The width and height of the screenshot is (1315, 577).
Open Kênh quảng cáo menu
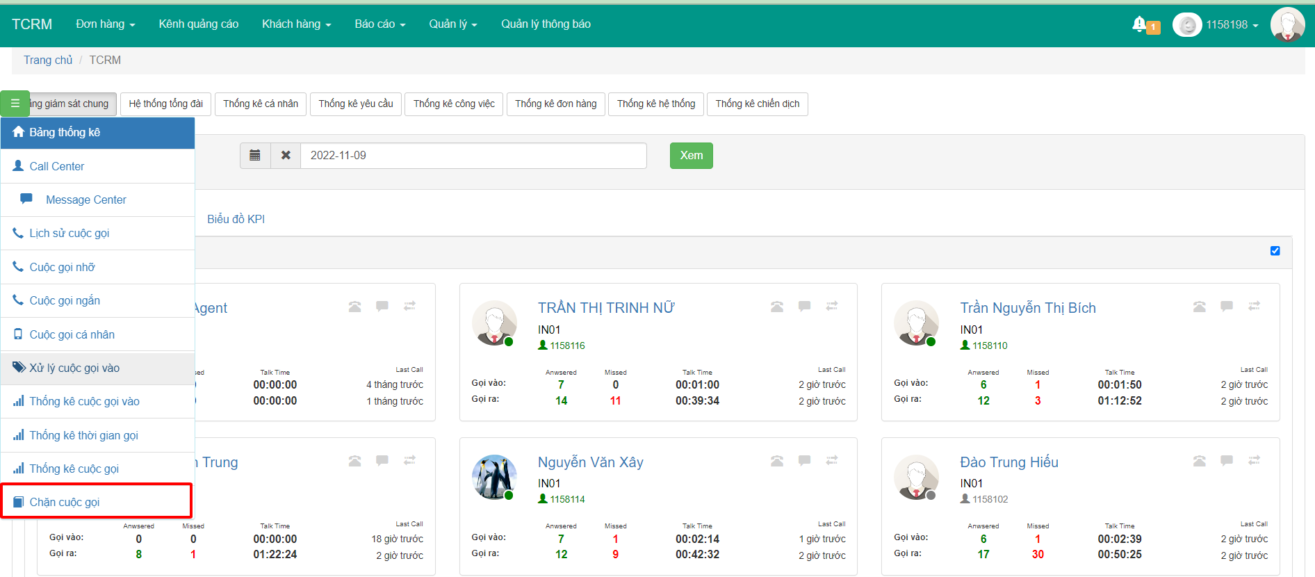point(199,24)
